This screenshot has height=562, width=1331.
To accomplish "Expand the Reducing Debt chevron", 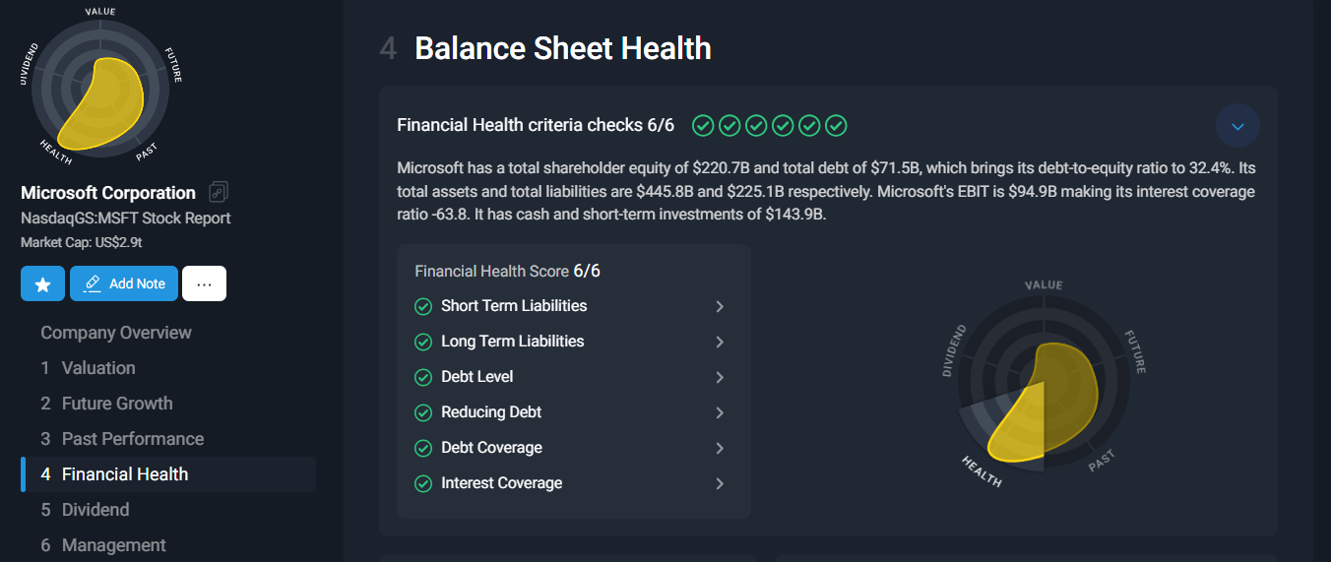I will (720, 412).
